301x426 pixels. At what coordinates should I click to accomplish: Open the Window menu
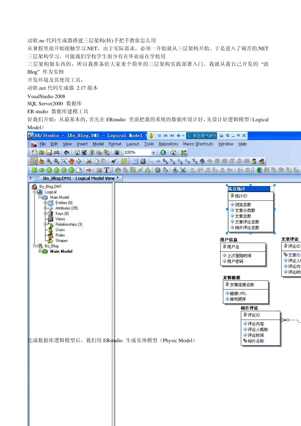(x=226, y=144)
